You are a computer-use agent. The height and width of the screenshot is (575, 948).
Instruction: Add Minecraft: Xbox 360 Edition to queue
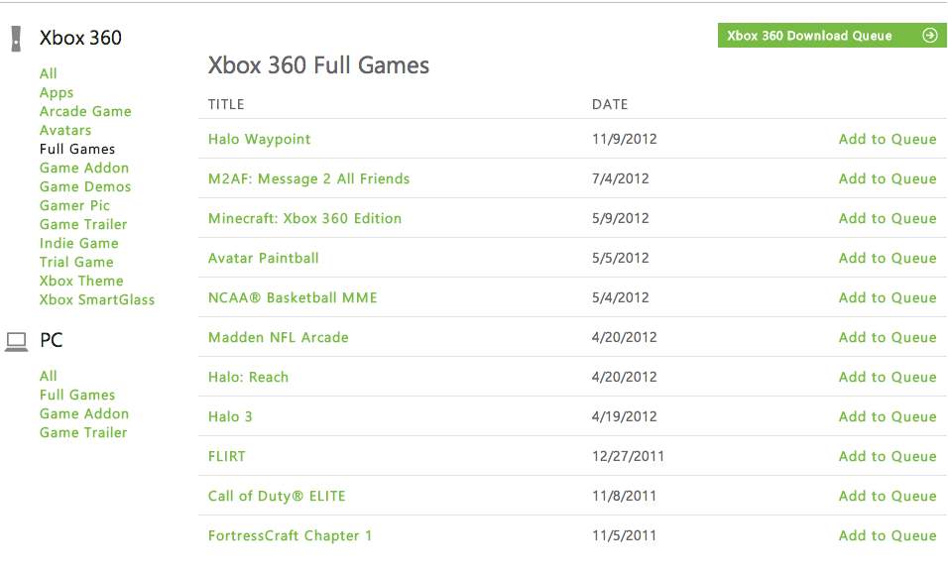click(887, 218)
